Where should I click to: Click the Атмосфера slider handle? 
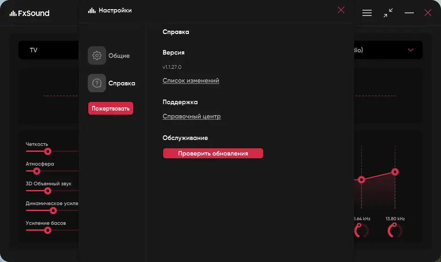(37, 171)
